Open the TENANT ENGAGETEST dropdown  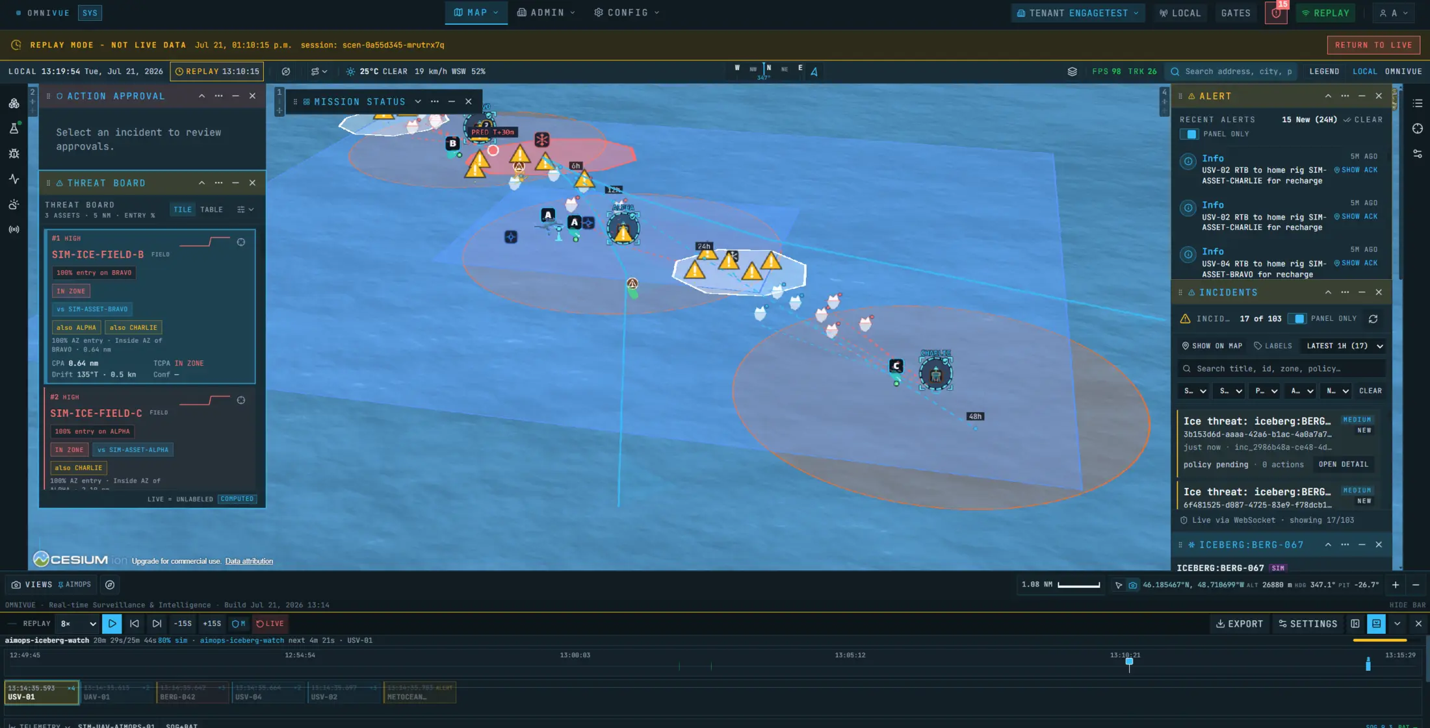click(x=1078, y=13)
